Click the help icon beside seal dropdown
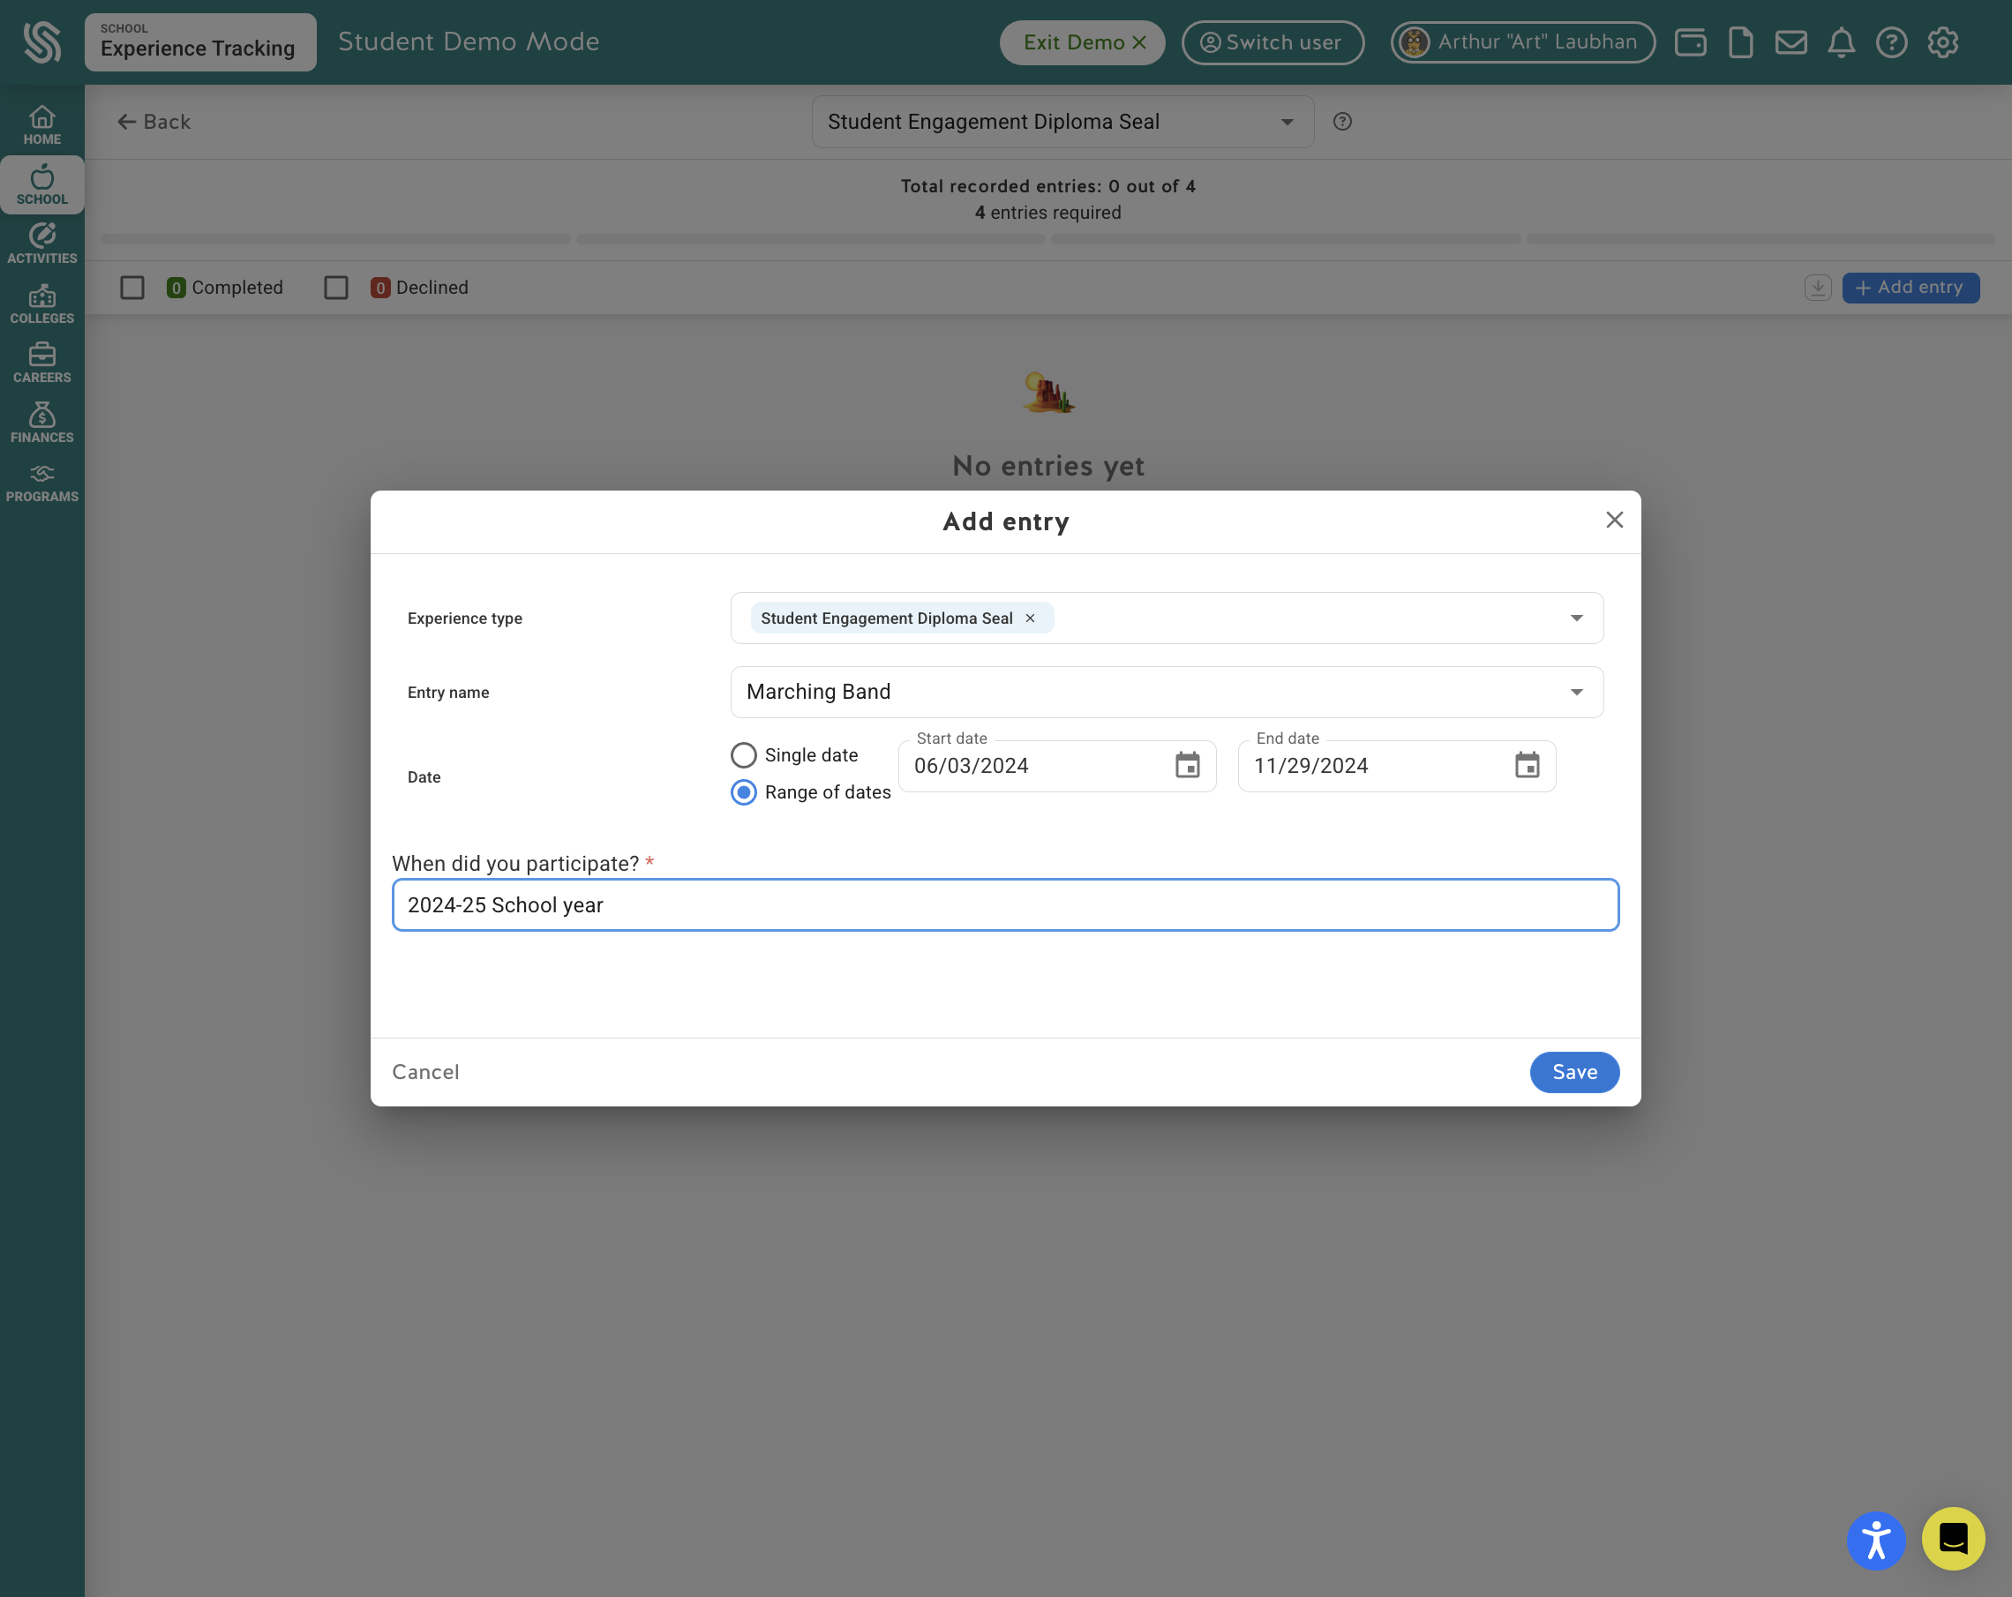This screenshot has height=1597, width=2012. pyautogui.click(x=1342, y=121)
